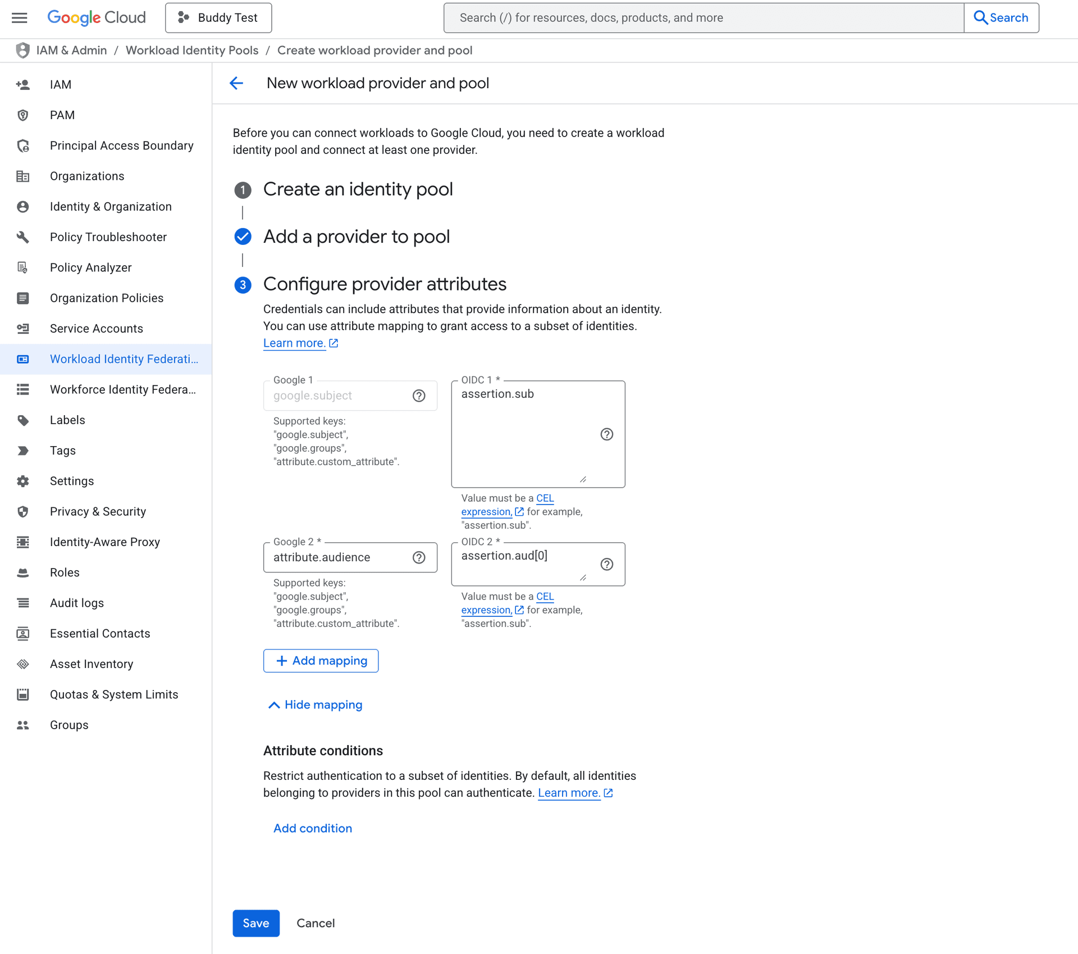Click the Organization Policies icon
The width and height of the screenshot is (1078, 954).
coord(23,298)
